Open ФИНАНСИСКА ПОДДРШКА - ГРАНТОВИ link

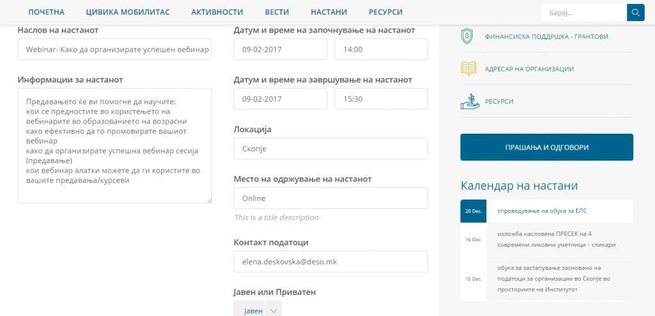546,37
